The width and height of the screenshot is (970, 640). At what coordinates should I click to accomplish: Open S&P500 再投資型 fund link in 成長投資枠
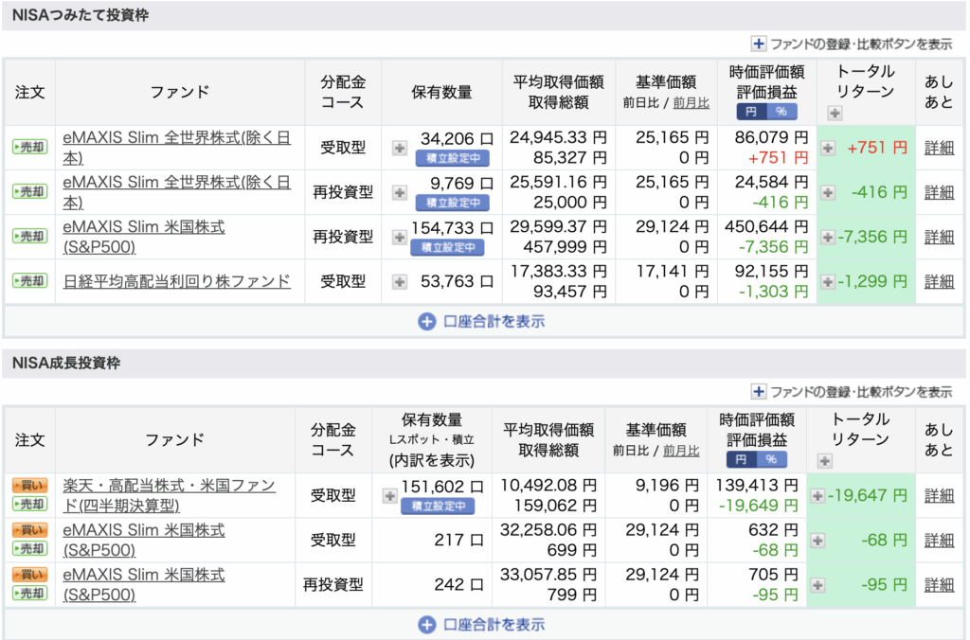click(144, 584)
